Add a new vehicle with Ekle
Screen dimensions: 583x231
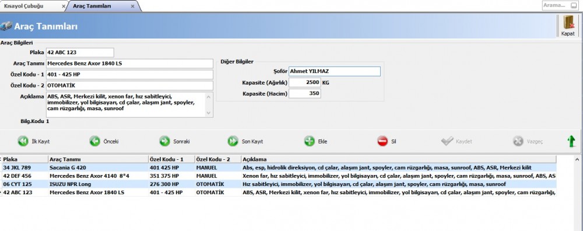pyautogui.click(x=310, y=141)
